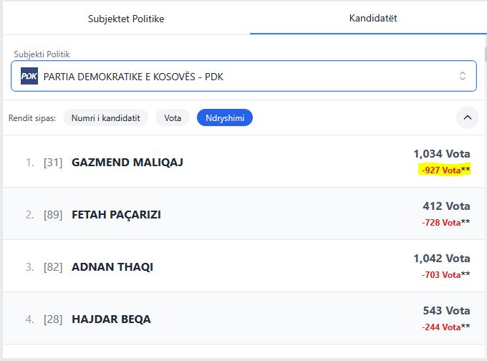This screenshot has height=361, width=487.
Task: Click the 1,042 Vota count
Action: 441,258
